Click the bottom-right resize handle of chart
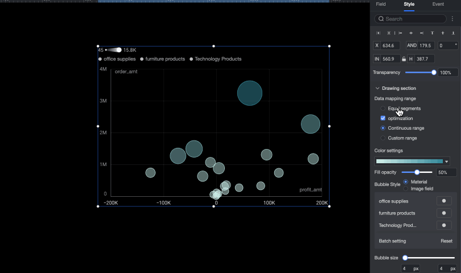Screen dimensions: 461x273 coord(329,206)
